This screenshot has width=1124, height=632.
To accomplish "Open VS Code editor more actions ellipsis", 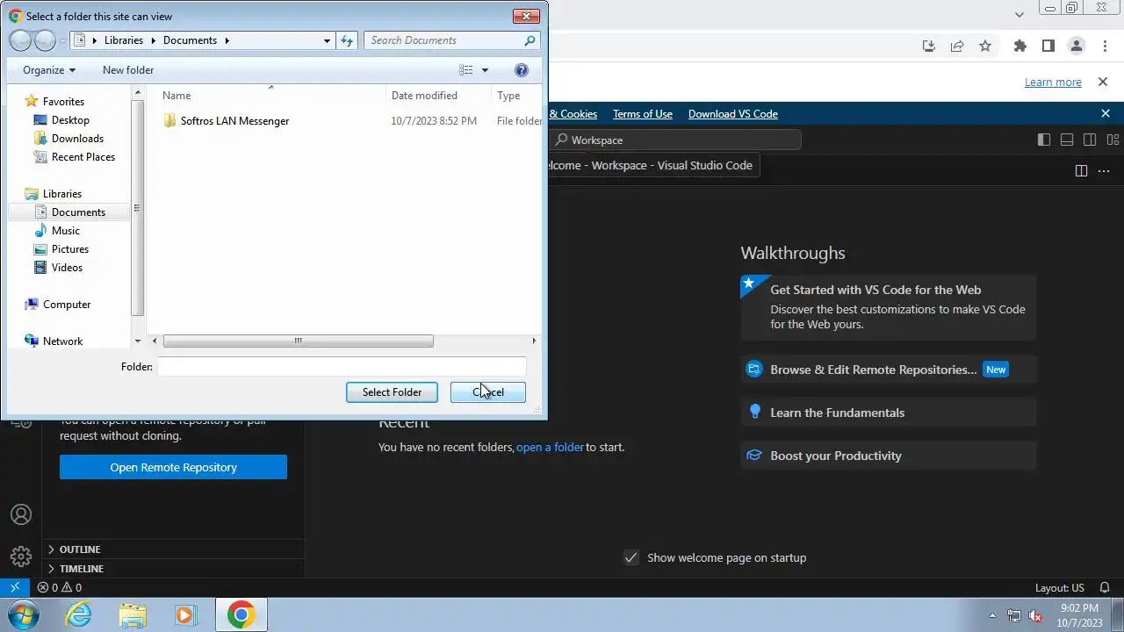I will coord(1104,171).
